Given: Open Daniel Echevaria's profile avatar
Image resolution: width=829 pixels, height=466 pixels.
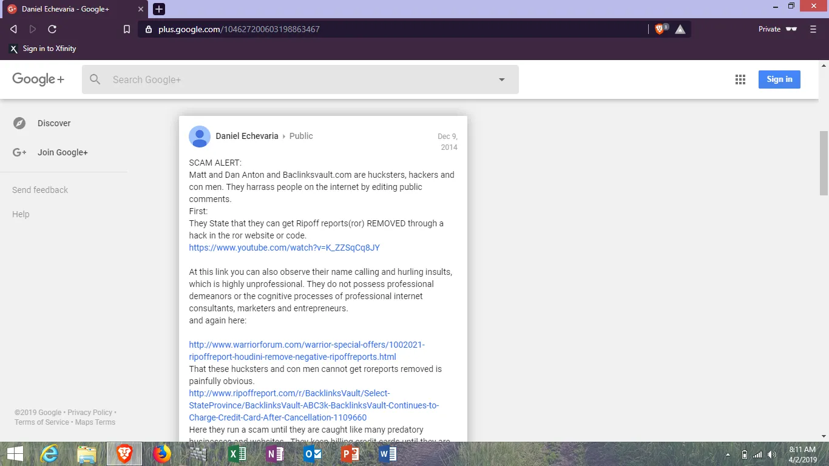Looking at the screenshot, I should [x=200, y=137].
